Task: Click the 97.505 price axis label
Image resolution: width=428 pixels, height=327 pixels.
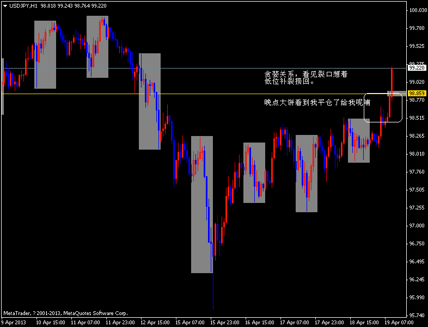Action: point(417,189)
